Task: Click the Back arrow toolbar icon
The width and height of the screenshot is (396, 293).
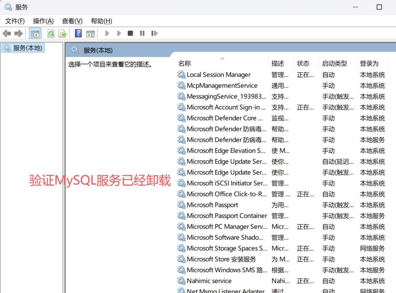Action: coord(7,33)
